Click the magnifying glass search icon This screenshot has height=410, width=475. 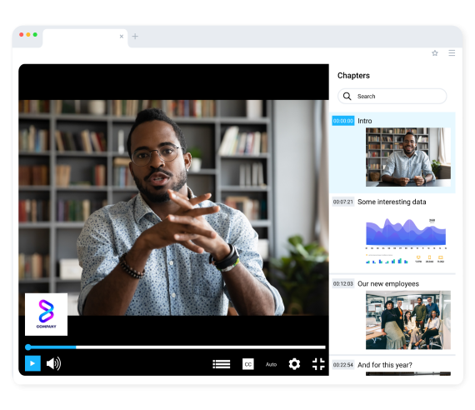[x=347, y=96]
